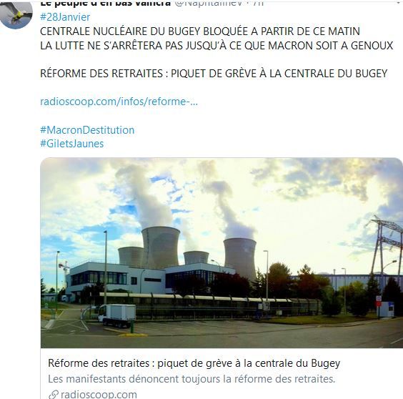Click card description about manifestants
403x399 pixels.
[x=191, y=379]
